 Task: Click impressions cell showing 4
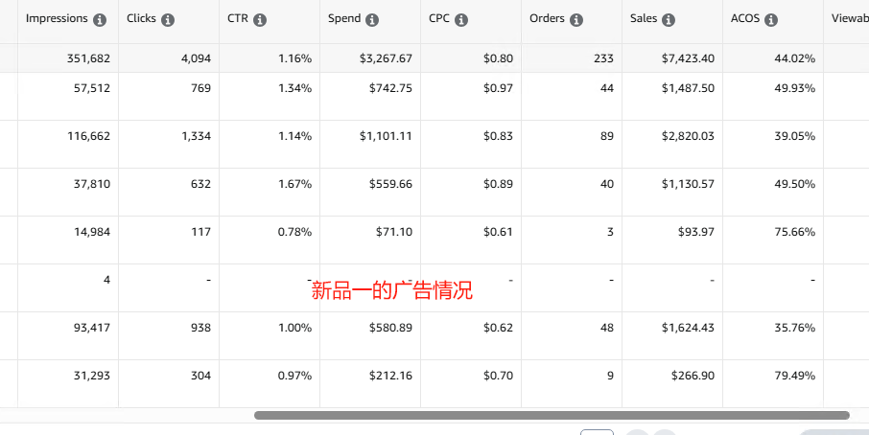pos(106,280)
